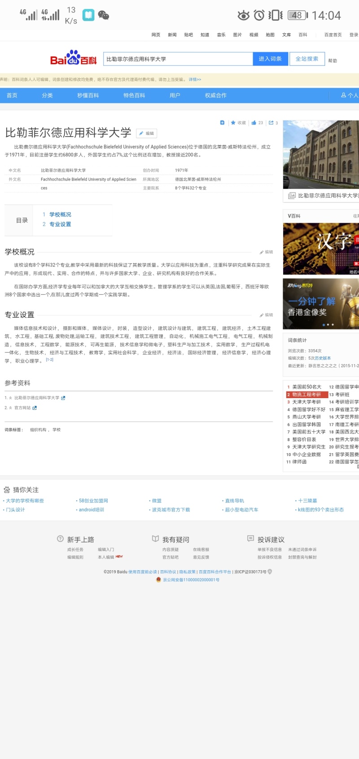Open the 历史版本 link in 词条统计
359x759 pixels.
pos(323,358)
